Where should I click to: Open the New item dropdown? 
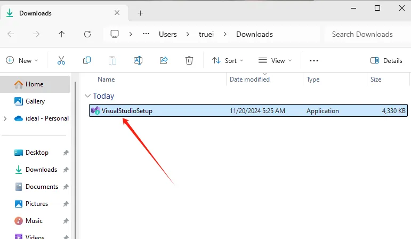coord(22,61)
